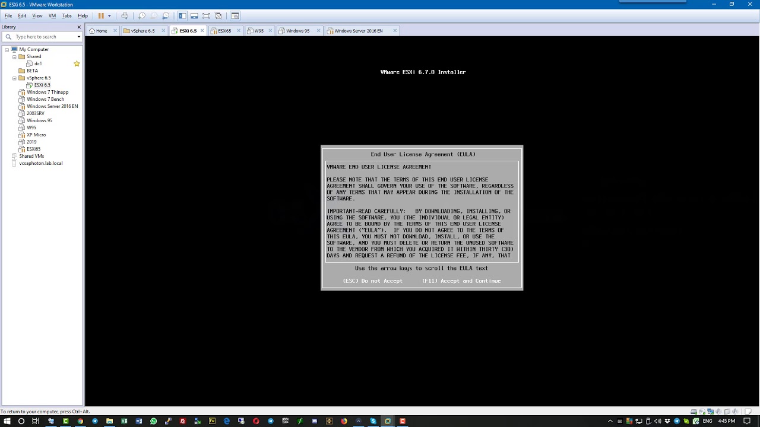
Task: Click the Library search field
Action: [42, 37]
